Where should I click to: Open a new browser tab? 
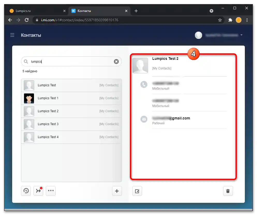tap(136, 11)
